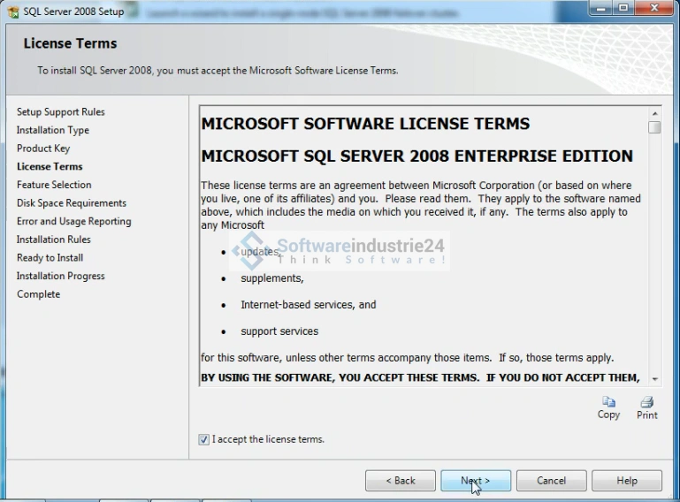Select Disk Space Requirements step
Image resolution: width=680 pixels, height=502 pixels.
click(72, 203)
